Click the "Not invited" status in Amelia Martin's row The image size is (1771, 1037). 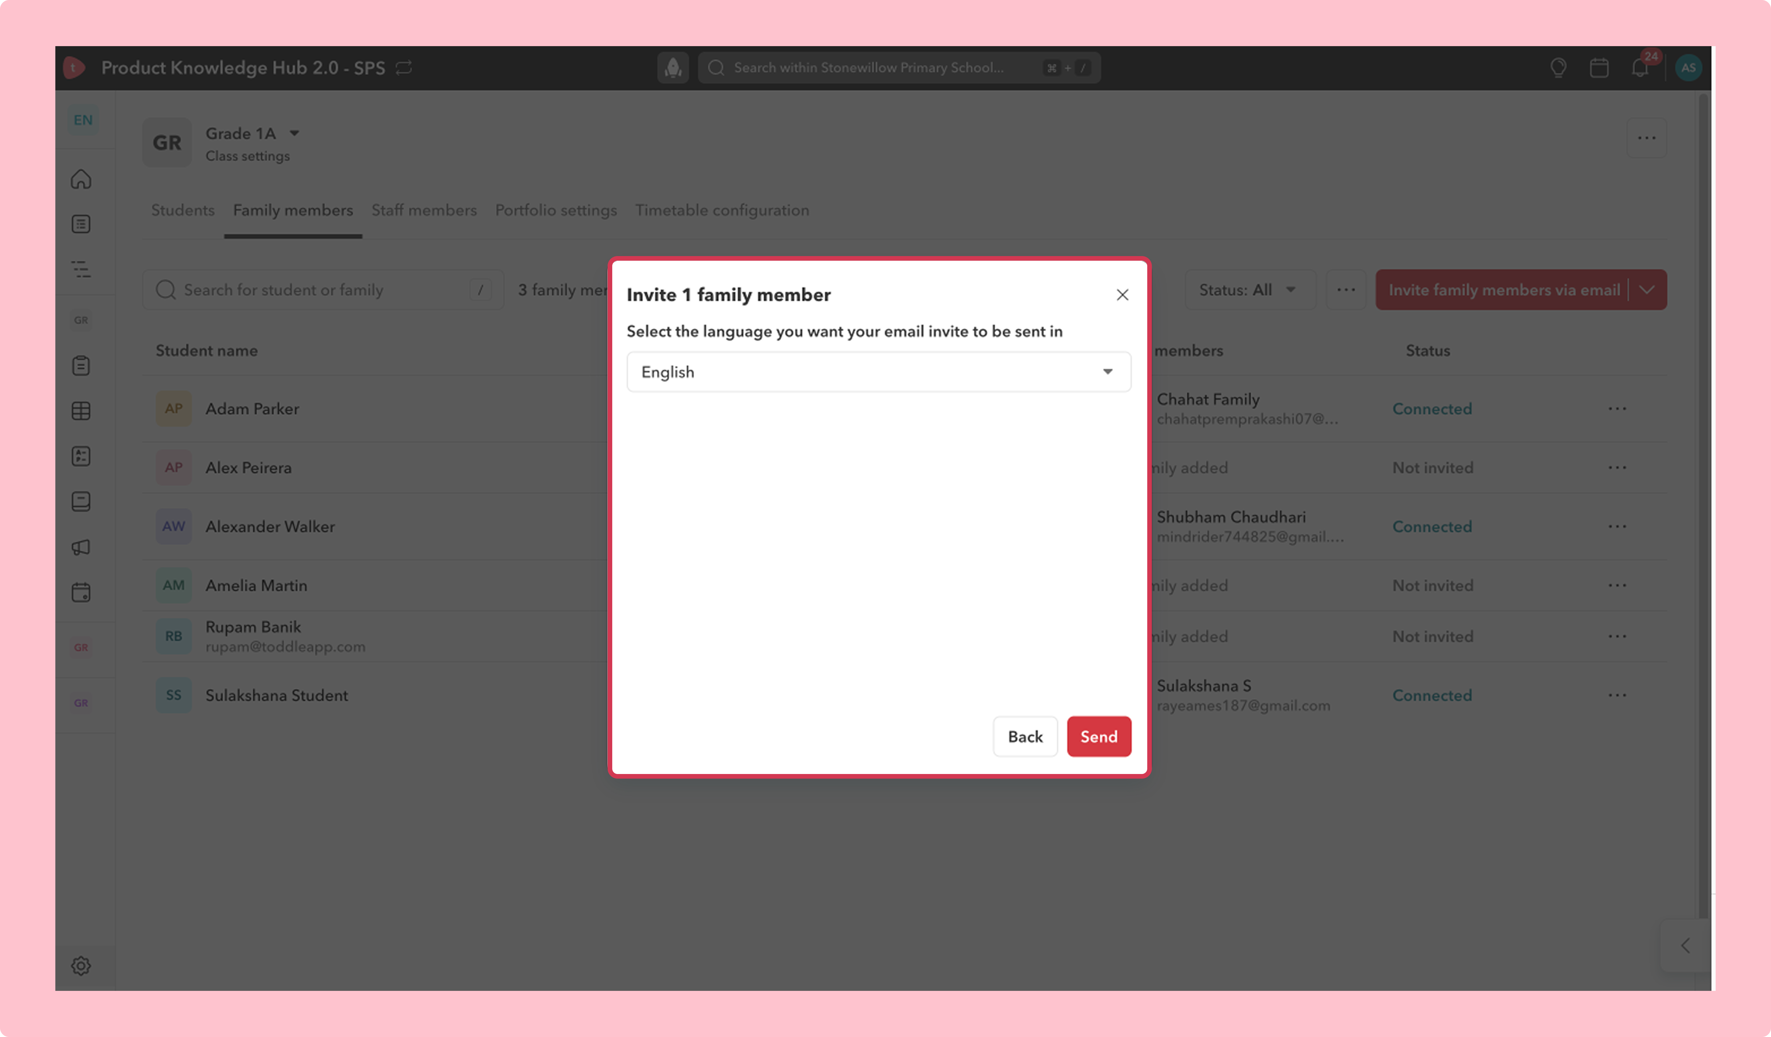tap(1433, 586)
